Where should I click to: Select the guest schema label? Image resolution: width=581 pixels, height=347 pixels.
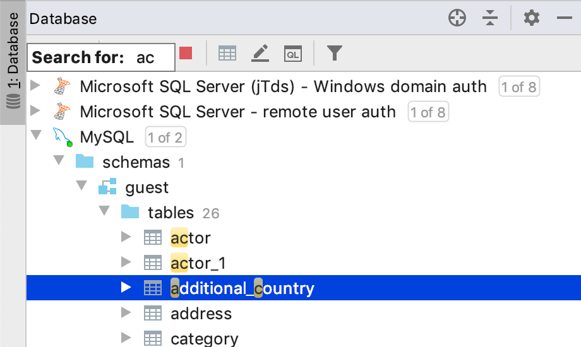(147, 188)
